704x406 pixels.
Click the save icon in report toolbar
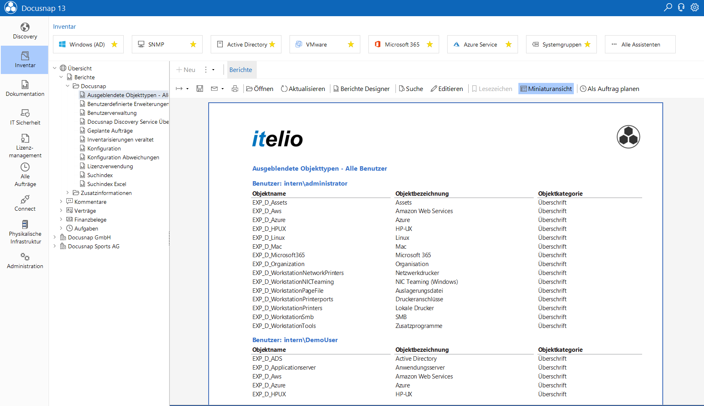[x=200, y=89]
